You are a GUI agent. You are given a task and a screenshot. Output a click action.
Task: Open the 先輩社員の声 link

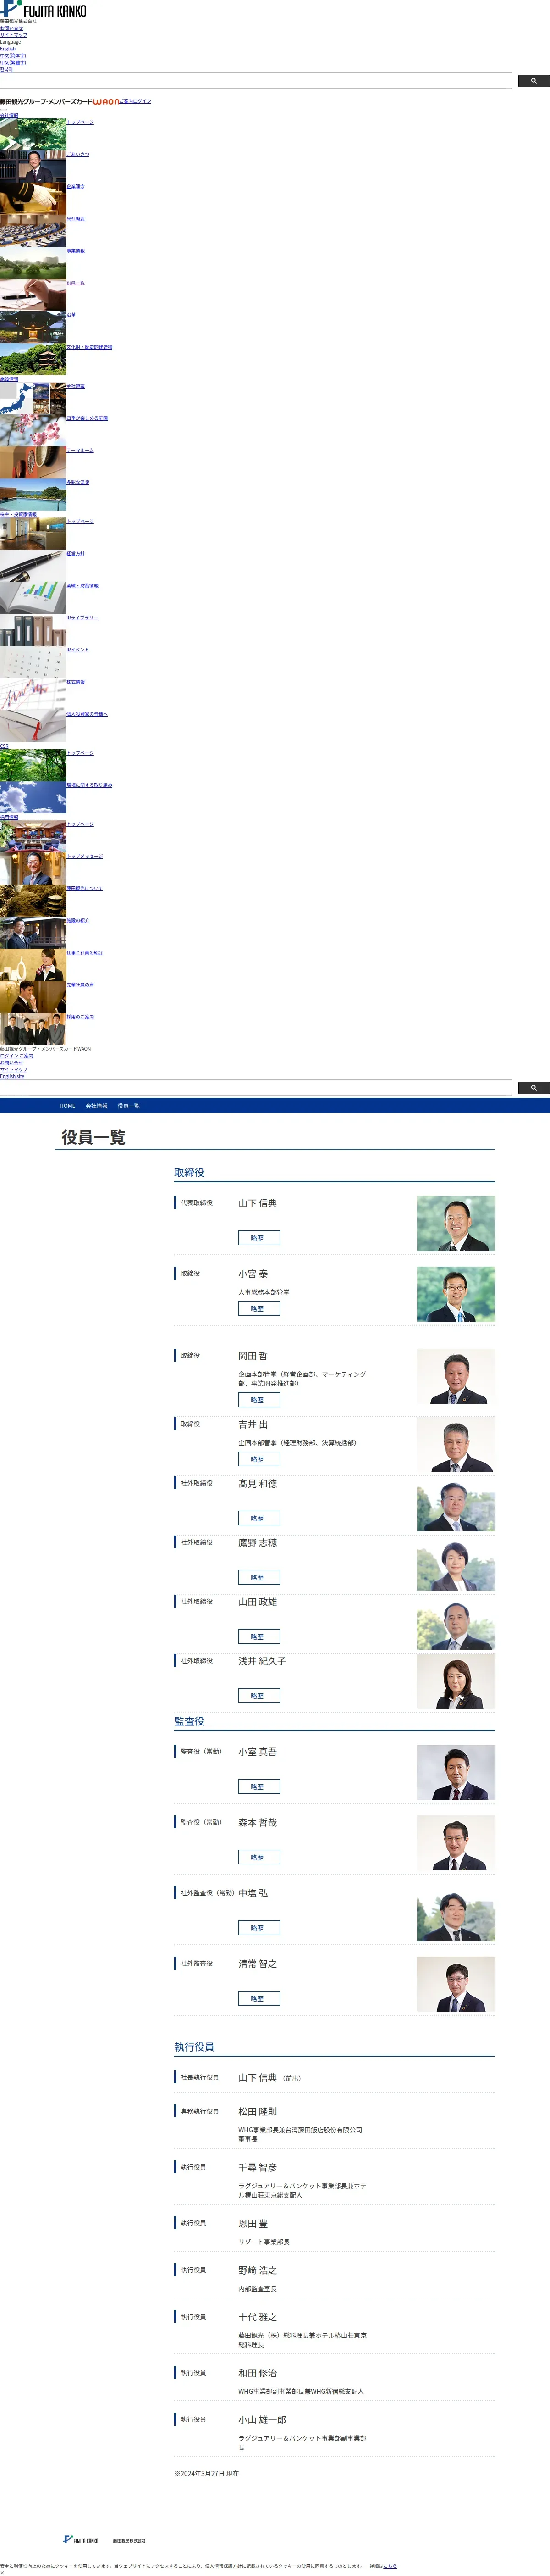click(80, 985)
